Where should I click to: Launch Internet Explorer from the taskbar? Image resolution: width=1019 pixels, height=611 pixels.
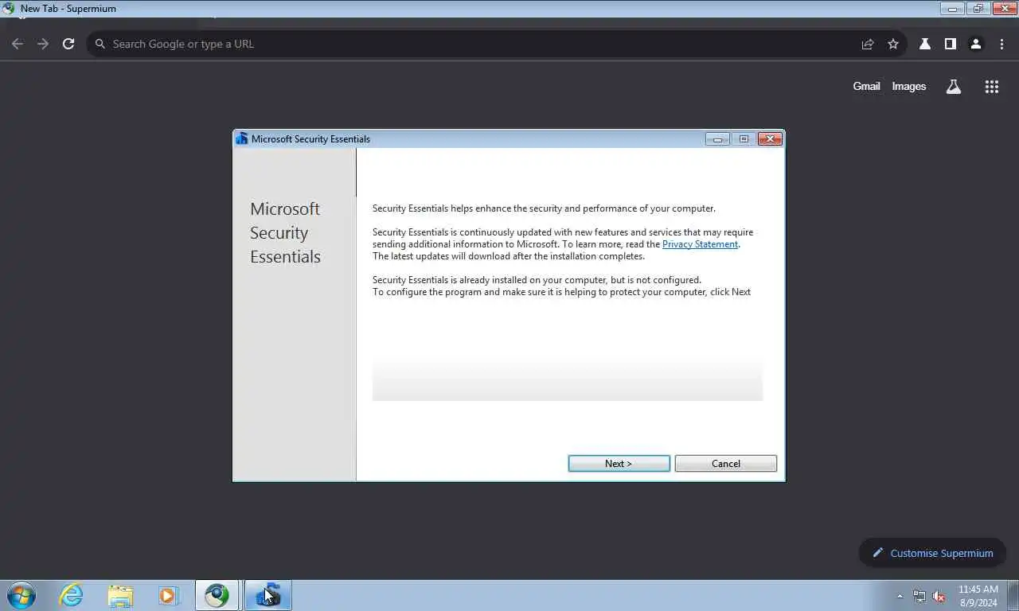[72, 595]
